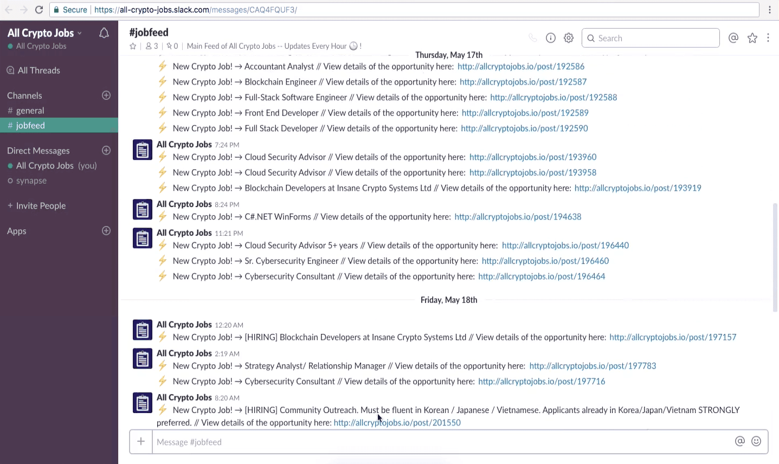Open the notifications bell in sidebar
Viewport: 779px width, 464px height.
pos(104,34)
